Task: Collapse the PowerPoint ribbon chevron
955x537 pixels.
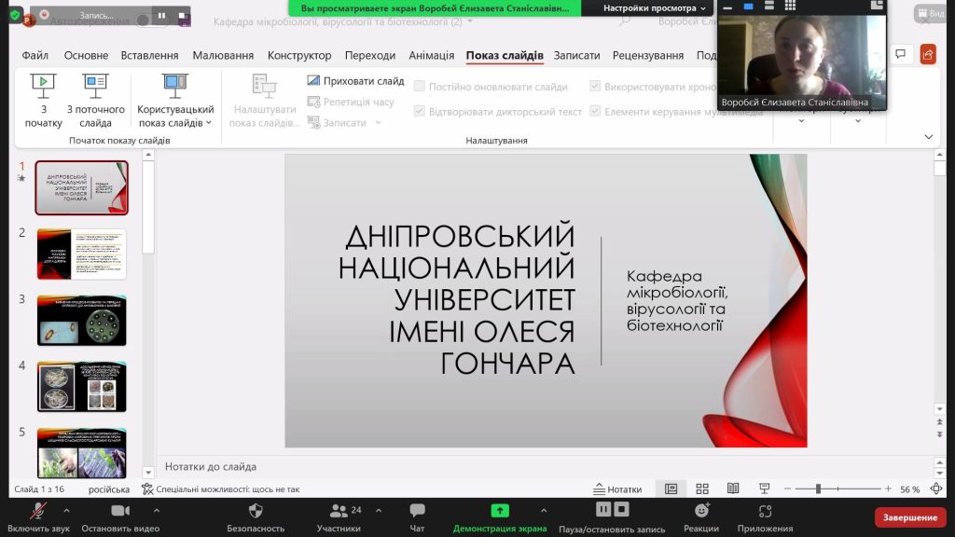Action: pyautogui.click(x=929, y=137)
